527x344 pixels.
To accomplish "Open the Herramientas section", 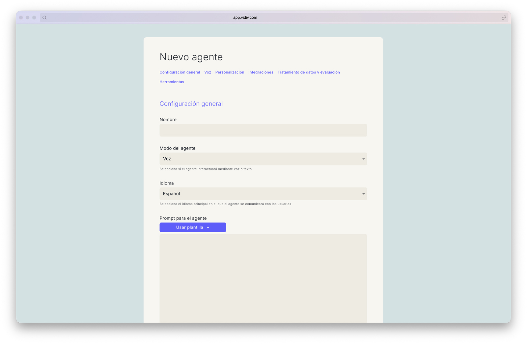I will [172, 82].
